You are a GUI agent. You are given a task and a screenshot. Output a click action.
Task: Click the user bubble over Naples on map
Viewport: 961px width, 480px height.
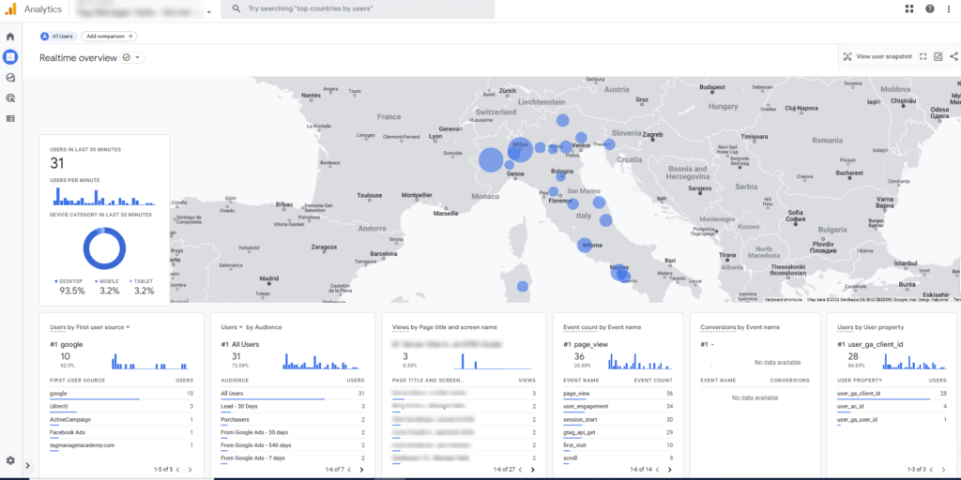coord(619,272)
